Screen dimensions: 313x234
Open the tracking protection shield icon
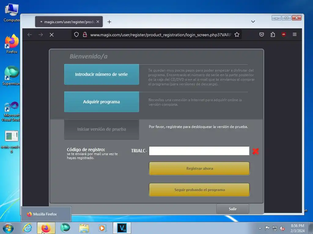click(76, 35)
